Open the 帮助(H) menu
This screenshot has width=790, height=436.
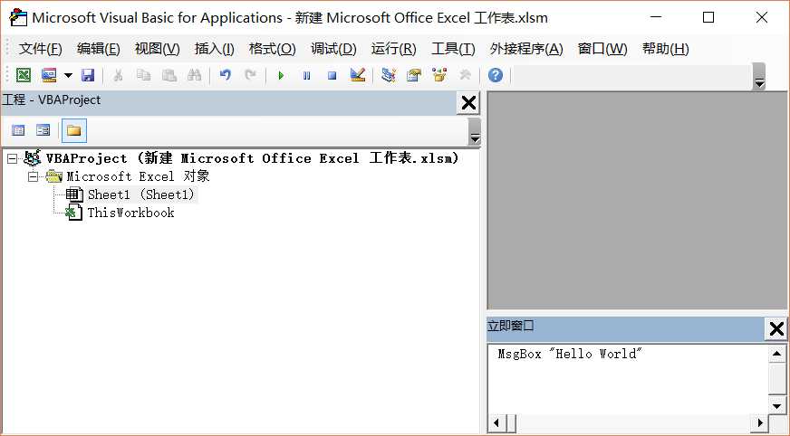click(666, 49)
